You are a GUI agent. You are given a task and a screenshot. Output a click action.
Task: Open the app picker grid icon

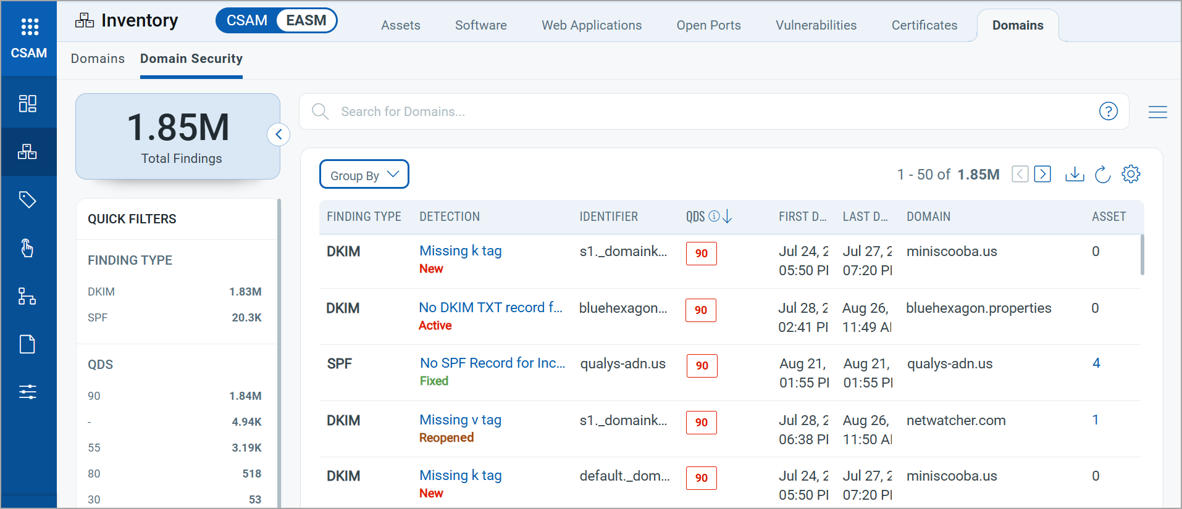point(29,27)
